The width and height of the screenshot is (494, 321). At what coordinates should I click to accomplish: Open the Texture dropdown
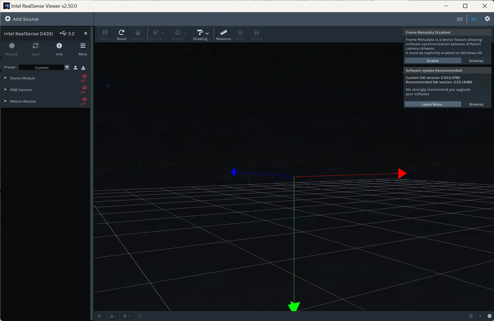180,35
